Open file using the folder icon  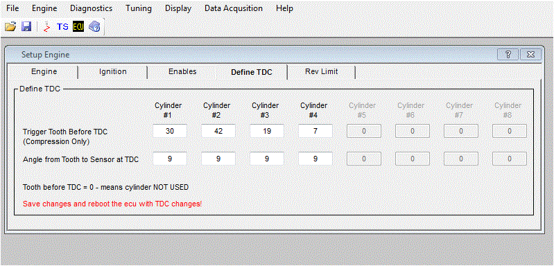[10, 27]
